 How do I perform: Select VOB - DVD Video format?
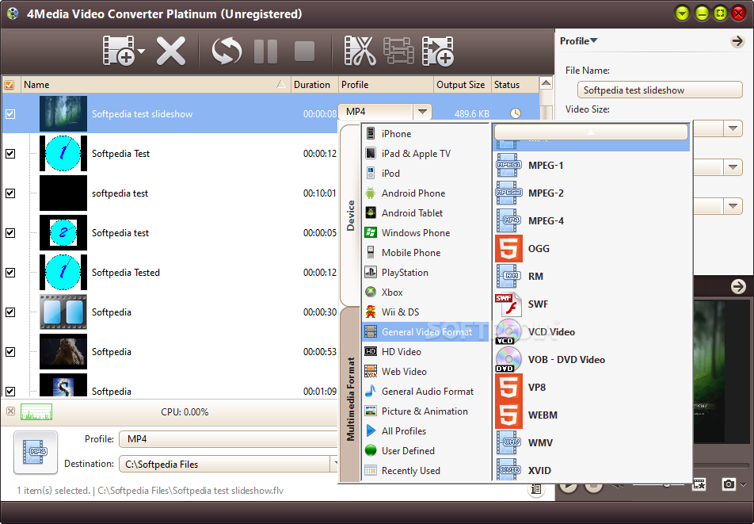point(592,359)
